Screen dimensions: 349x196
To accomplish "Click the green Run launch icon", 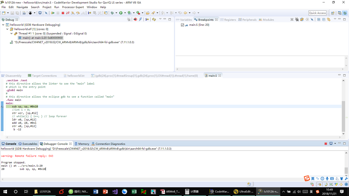I will click(121, 13).
